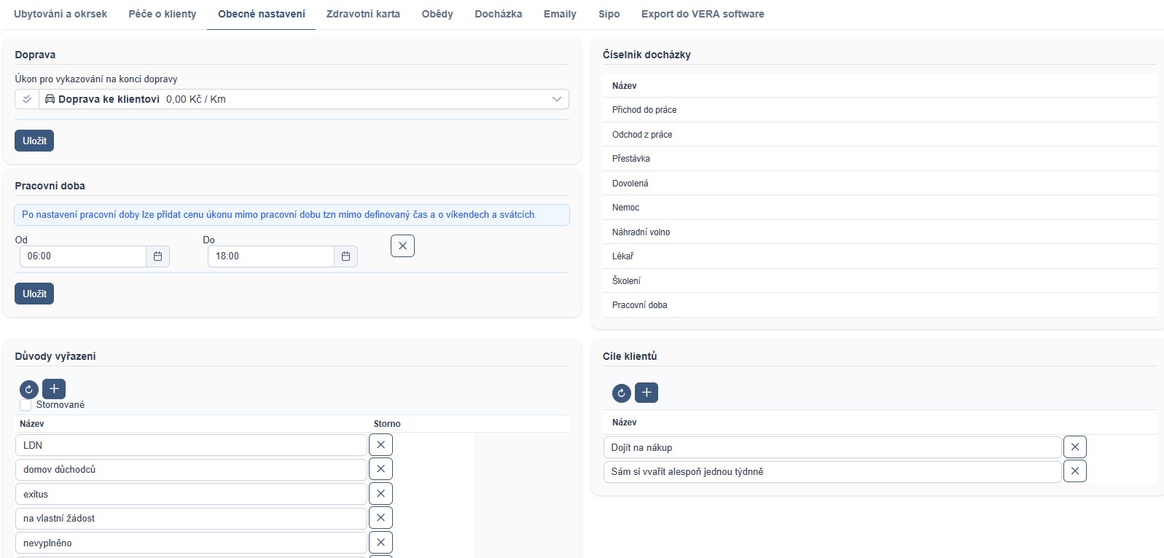
Task: Open the Docházka tab
Action: coord(498,14)
